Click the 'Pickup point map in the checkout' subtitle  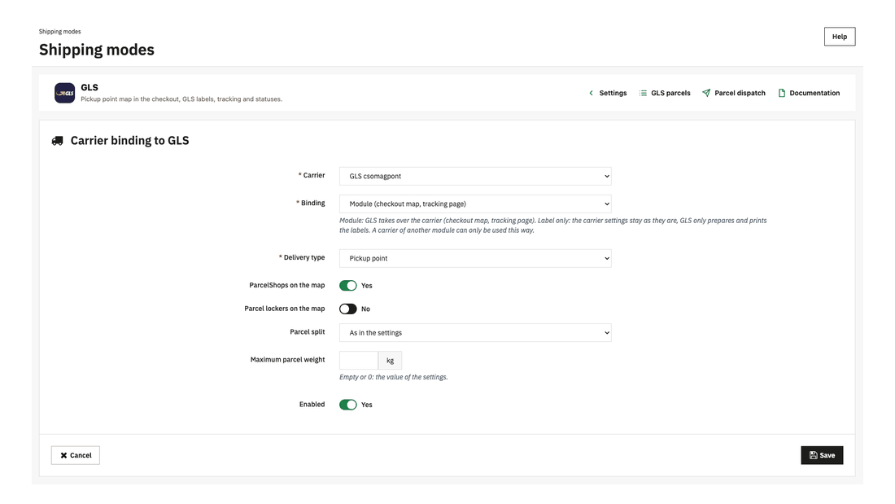pos(181,99)
